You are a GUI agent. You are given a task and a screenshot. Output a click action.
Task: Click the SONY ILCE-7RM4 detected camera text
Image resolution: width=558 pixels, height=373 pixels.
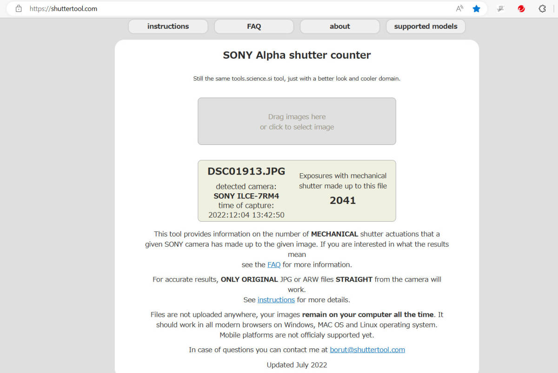tap(246, 196)
